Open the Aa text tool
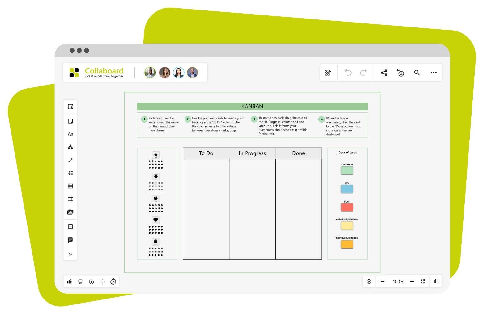483x314 pixels. (x=70, y=134)
